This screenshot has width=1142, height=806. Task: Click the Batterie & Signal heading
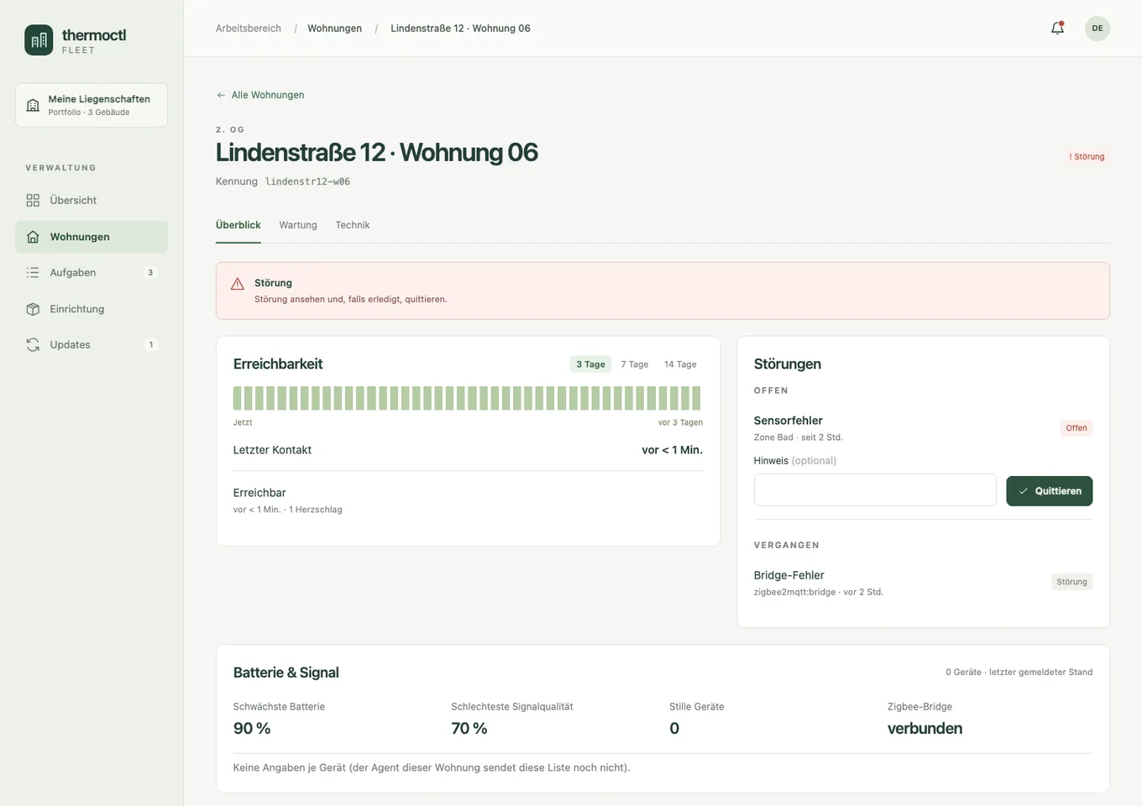coord(286,673)
